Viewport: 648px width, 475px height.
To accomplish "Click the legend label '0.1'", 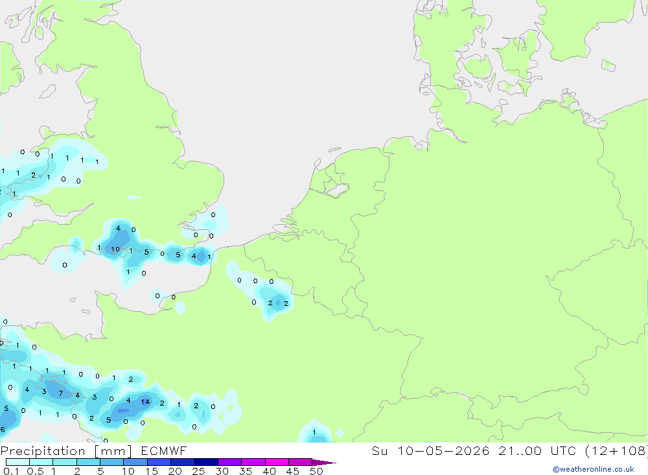I will tap(11, 471).
